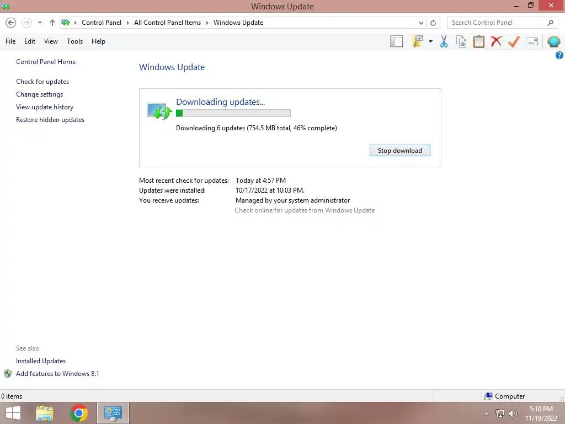Expand the arrow after All Control Panel Items
The image size is (565, 424).
pyautogui.click(x=207, y=23)
